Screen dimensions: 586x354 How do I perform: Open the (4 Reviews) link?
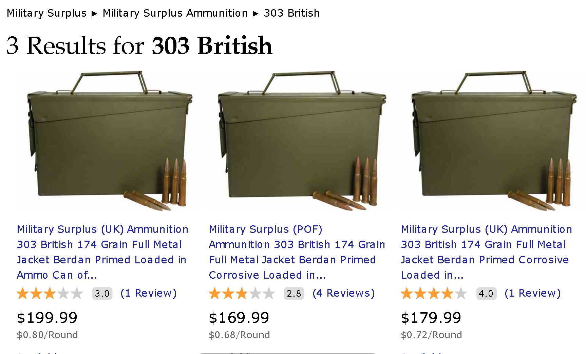coord(343,293)
